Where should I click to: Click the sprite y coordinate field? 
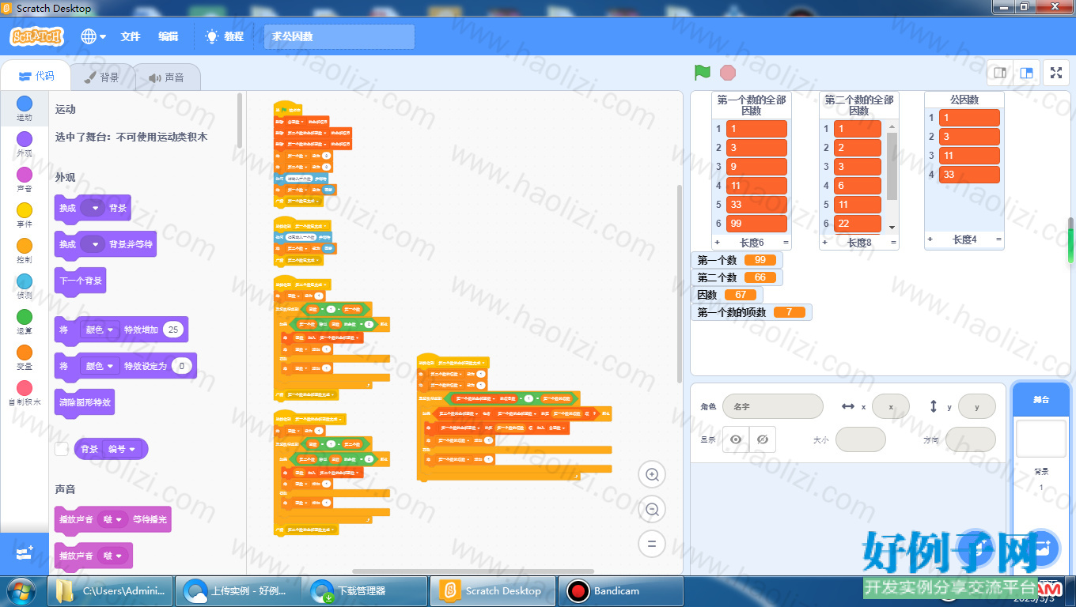pos(976,406)
